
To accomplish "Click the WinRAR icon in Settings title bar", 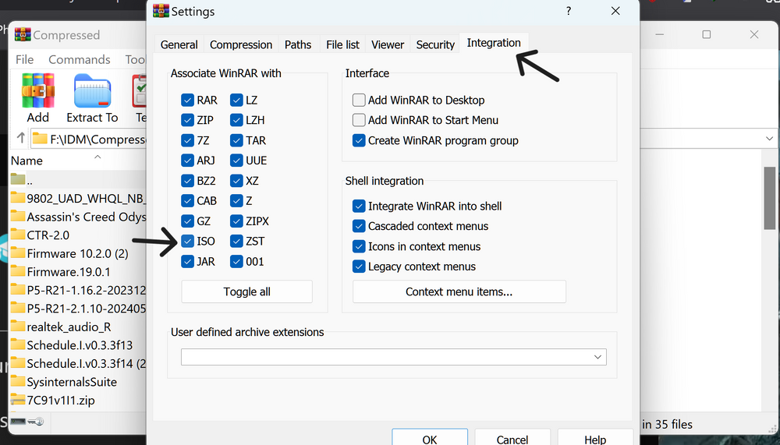I will 161,11.
